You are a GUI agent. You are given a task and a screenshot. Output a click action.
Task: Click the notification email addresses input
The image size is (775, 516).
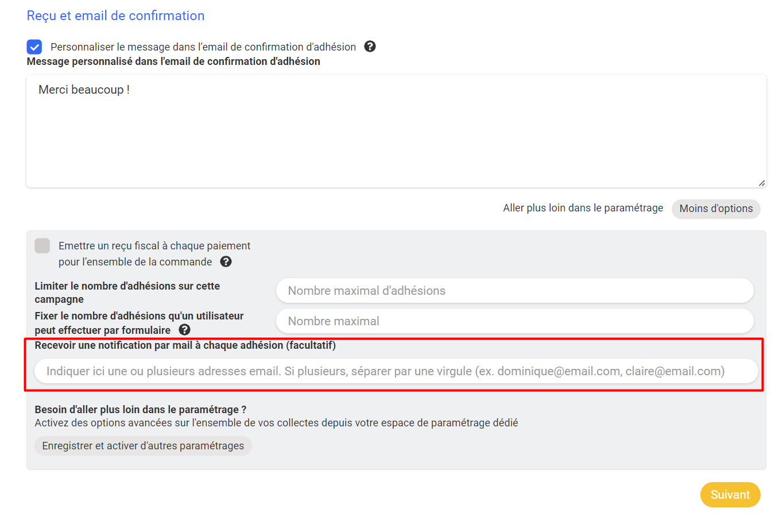click(x=396, y=371)
